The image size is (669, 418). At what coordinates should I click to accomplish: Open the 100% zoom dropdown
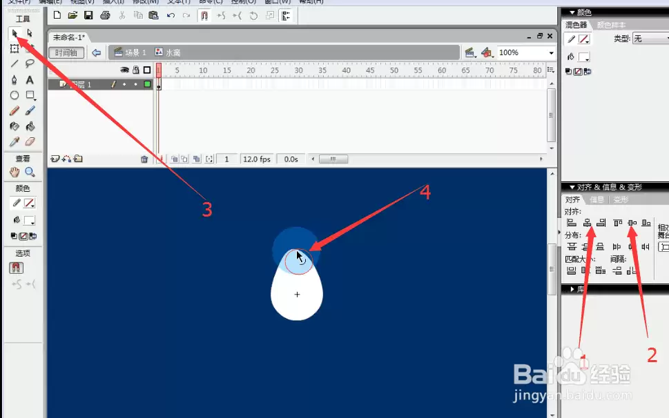(551, 53)
